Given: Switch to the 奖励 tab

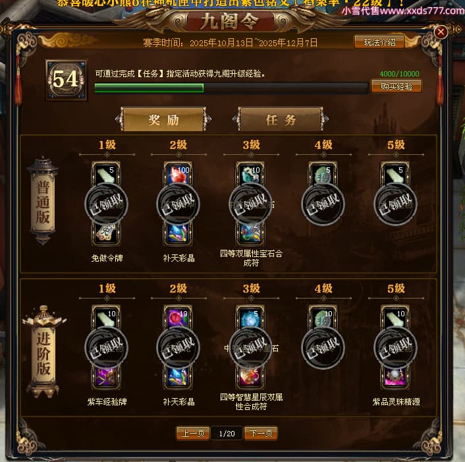Looking at the screenshot, I should [x=163, y=119].
